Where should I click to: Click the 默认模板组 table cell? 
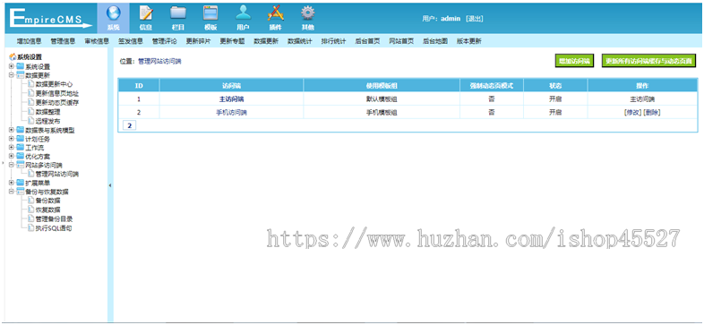[x=382, y=99]
